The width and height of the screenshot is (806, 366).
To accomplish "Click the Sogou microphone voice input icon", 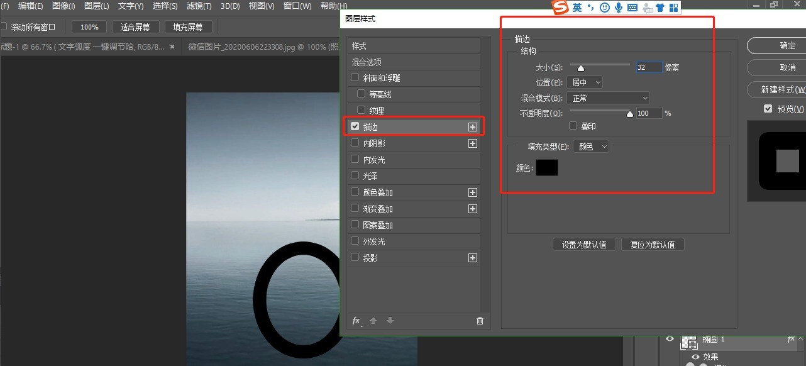I will click(619, 8).
